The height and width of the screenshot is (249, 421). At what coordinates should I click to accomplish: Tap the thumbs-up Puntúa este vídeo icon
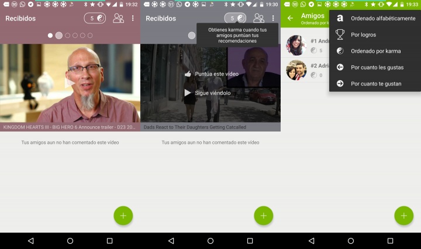coord(188,74)
